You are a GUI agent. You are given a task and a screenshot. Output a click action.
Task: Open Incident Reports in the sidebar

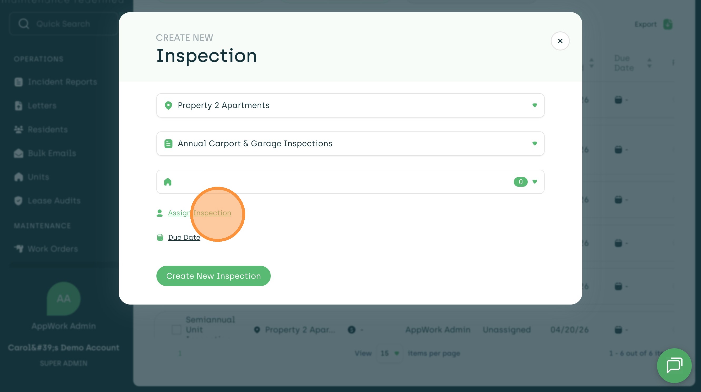pyautogui.click(x=62, y=82)
